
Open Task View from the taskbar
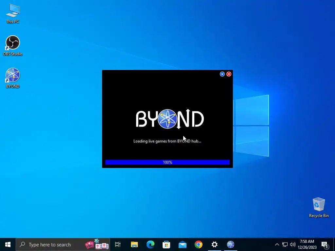pos(118,244)
